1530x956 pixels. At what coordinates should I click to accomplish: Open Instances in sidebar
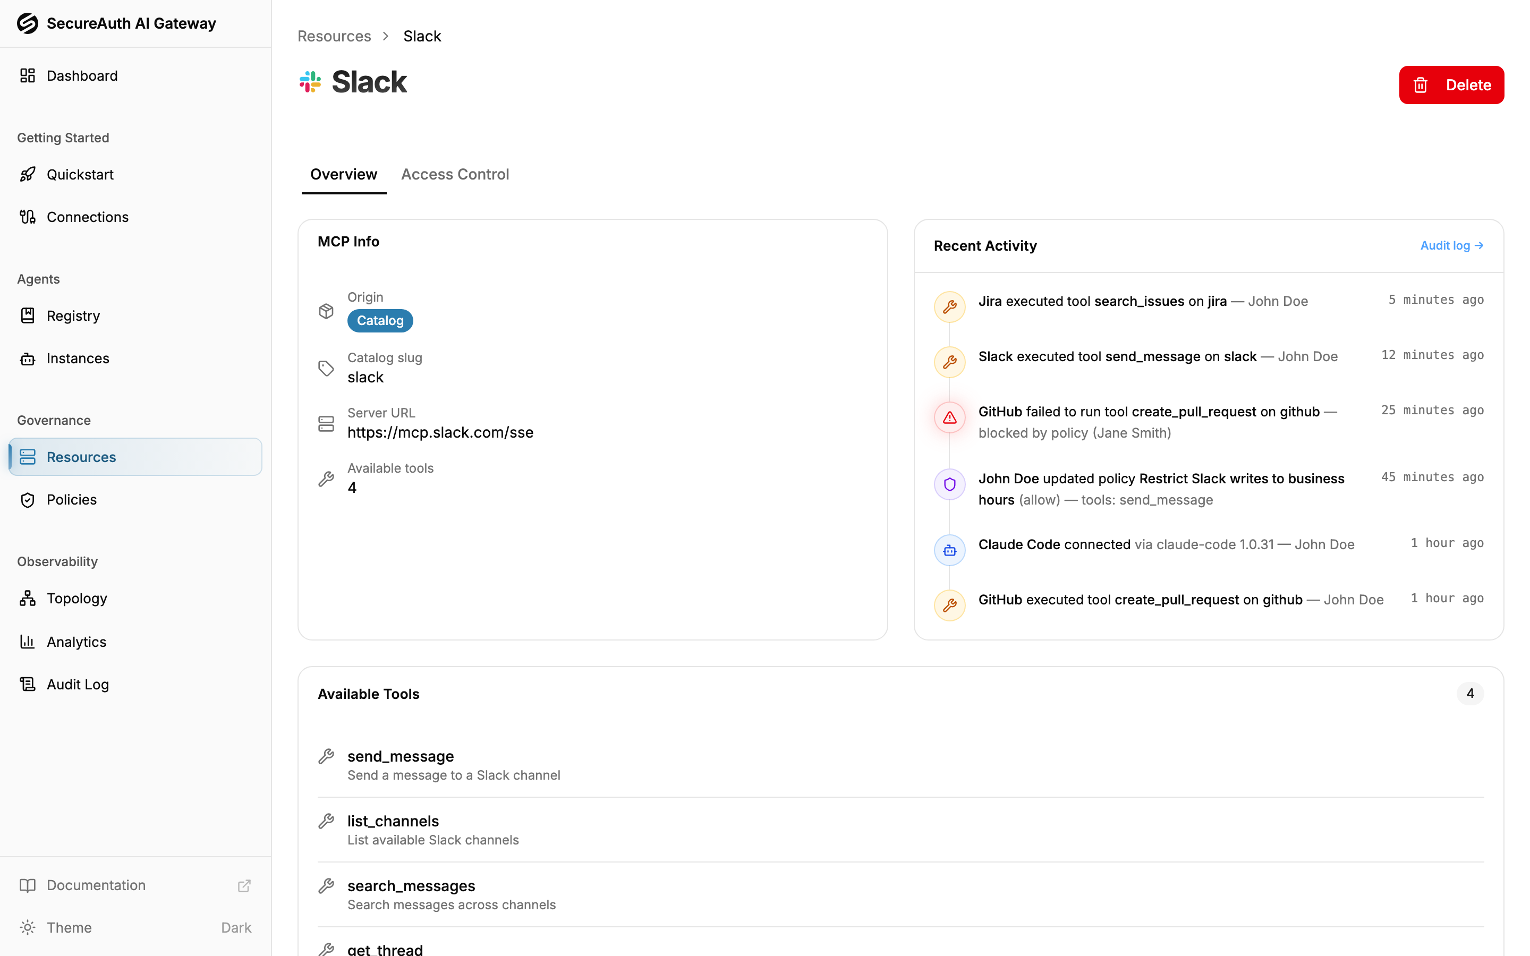135,358
